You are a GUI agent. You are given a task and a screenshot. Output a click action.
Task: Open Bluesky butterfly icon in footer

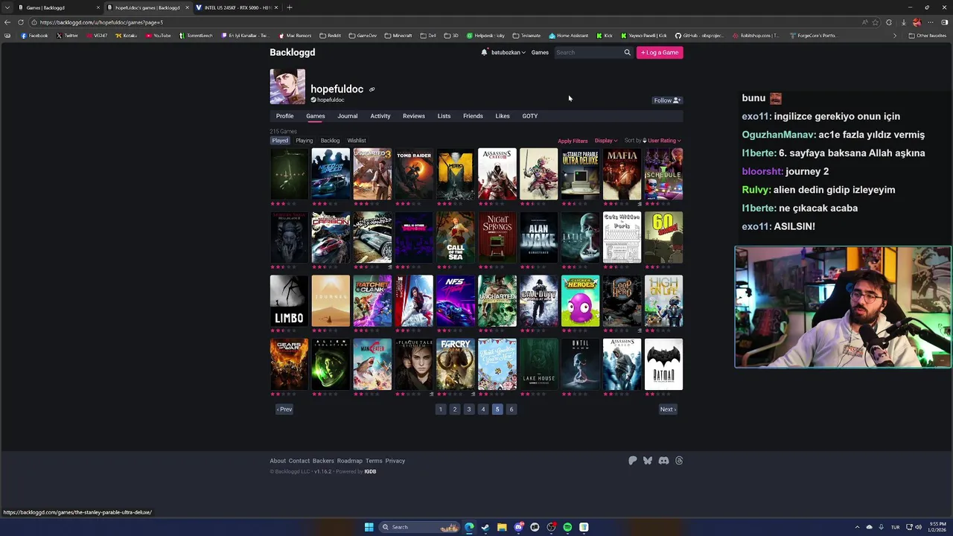[648, 461]
